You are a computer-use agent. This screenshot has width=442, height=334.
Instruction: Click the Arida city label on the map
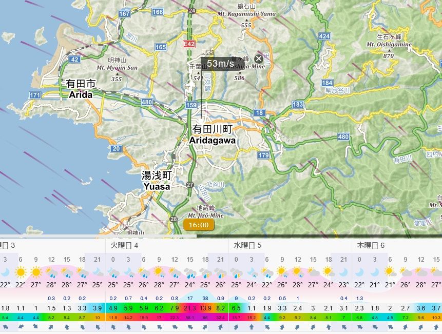(81, 89)
